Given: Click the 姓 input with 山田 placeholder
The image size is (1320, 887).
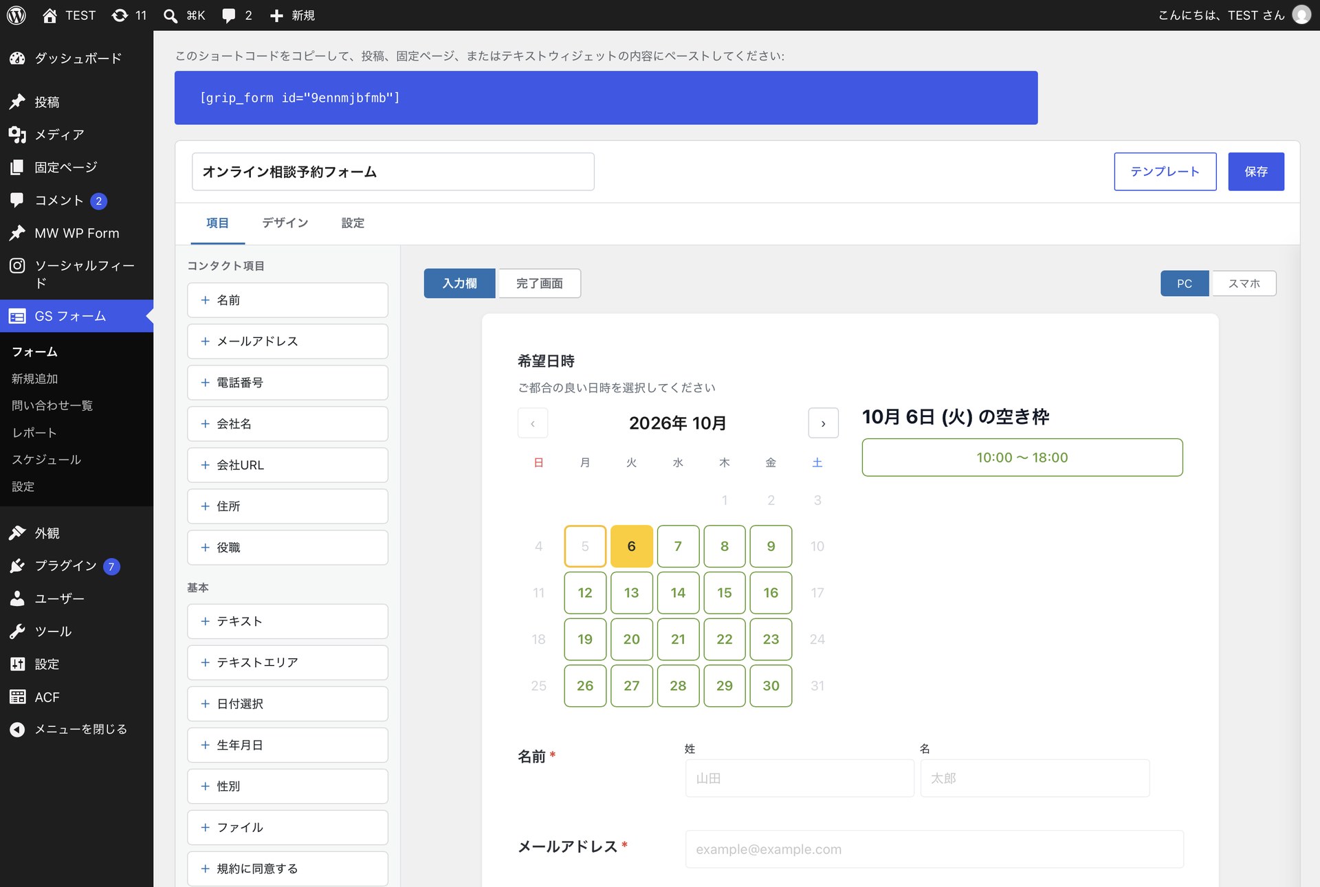Looking at the screenshot, I should coord(800,778).
